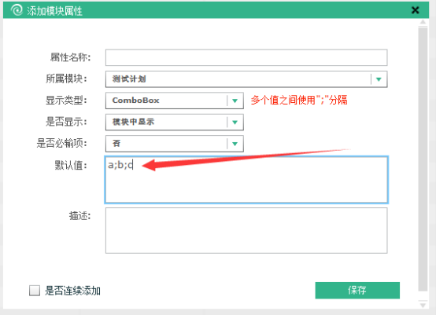
Task: Click the 属性名称 text field
Action: [x=246, y=57]
